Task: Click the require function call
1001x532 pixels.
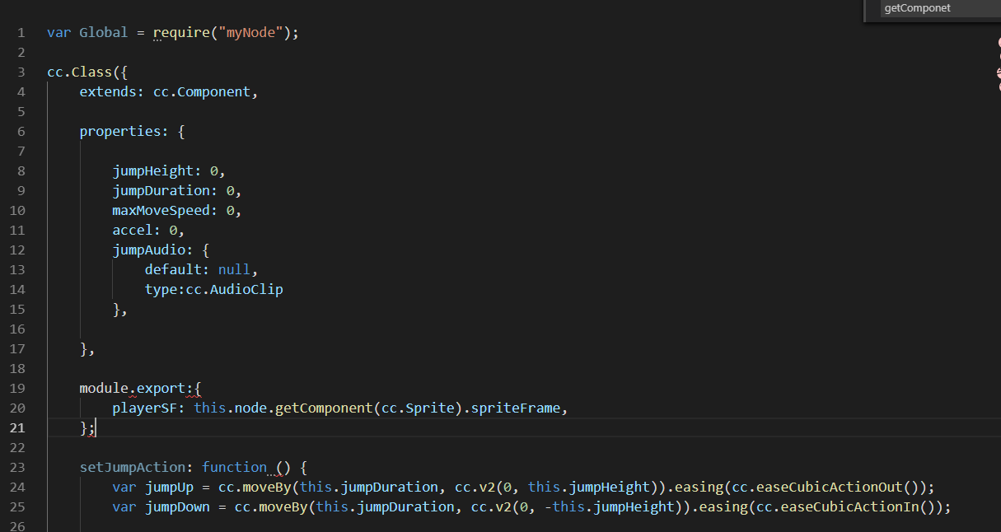Action: tap(180, 33)
